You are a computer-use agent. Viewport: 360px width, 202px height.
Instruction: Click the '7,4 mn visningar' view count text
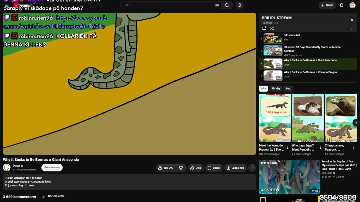click(15, 178)
